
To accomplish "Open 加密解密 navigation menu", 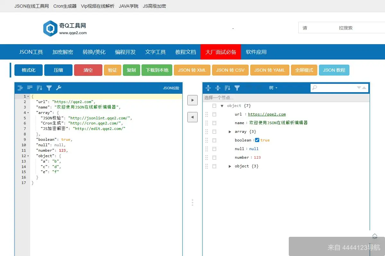I will [63, 52].
